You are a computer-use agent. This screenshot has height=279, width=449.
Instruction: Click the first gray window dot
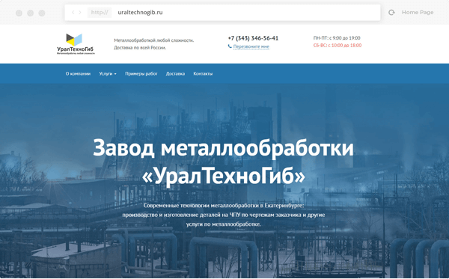pyautogui.click(x=19, y=13)
